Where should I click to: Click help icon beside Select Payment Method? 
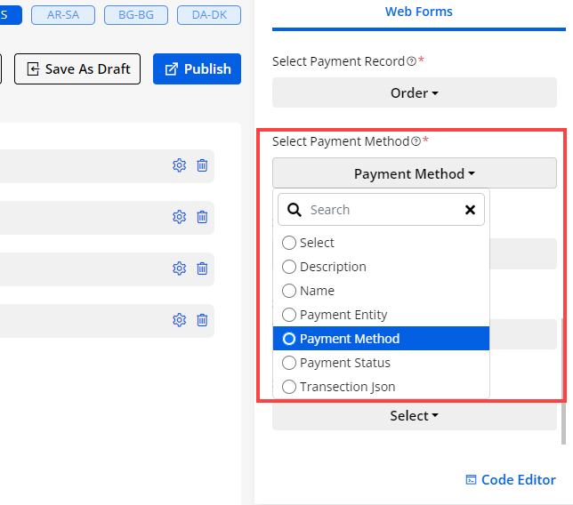tap(416, 141)
